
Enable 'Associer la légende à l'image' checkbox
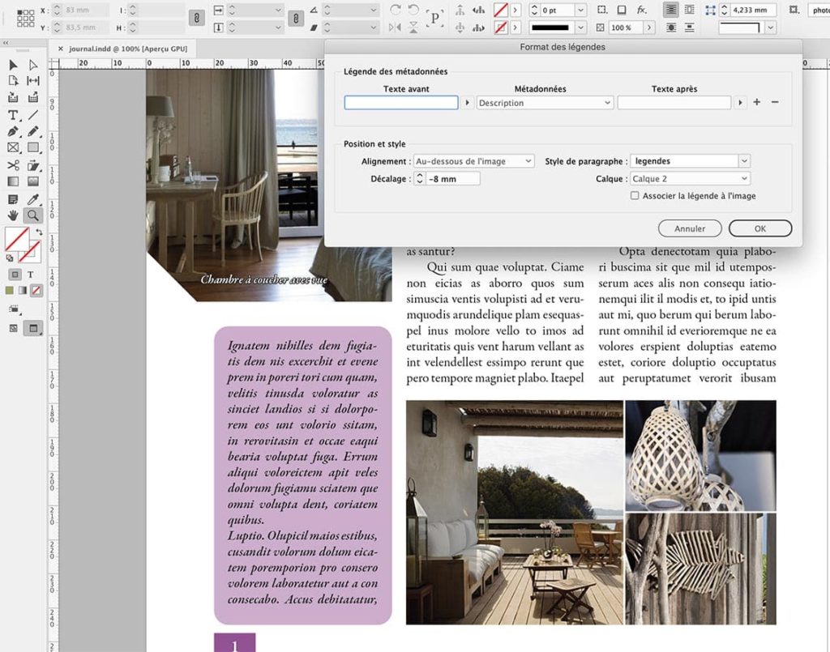(635, 196)
